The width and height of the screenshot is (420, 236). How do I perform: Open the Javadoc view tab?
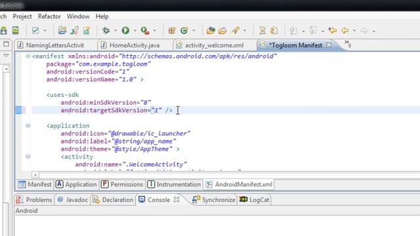coord(73,200)
